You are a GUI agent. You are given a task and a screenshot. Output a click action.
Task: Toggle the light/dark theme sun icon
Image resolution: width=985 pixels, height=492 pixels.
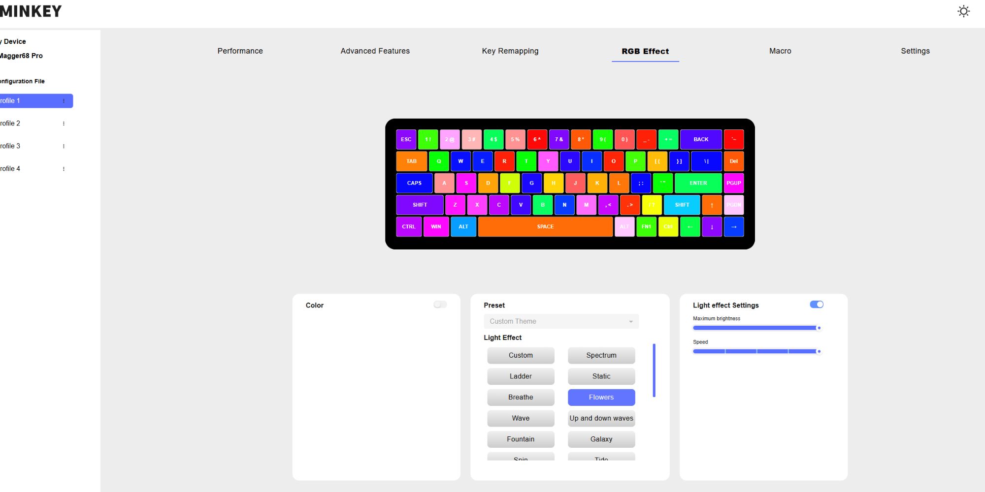coord(963,11)
